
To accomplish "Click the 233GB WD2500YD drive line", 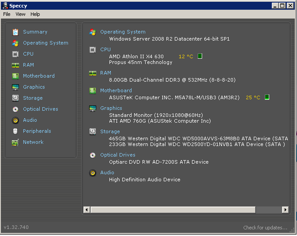I will tap(197, 145).
